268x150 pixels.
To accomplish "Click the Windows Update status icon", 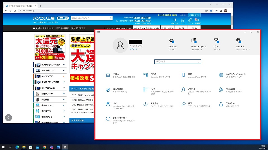I will coord(194,41).
